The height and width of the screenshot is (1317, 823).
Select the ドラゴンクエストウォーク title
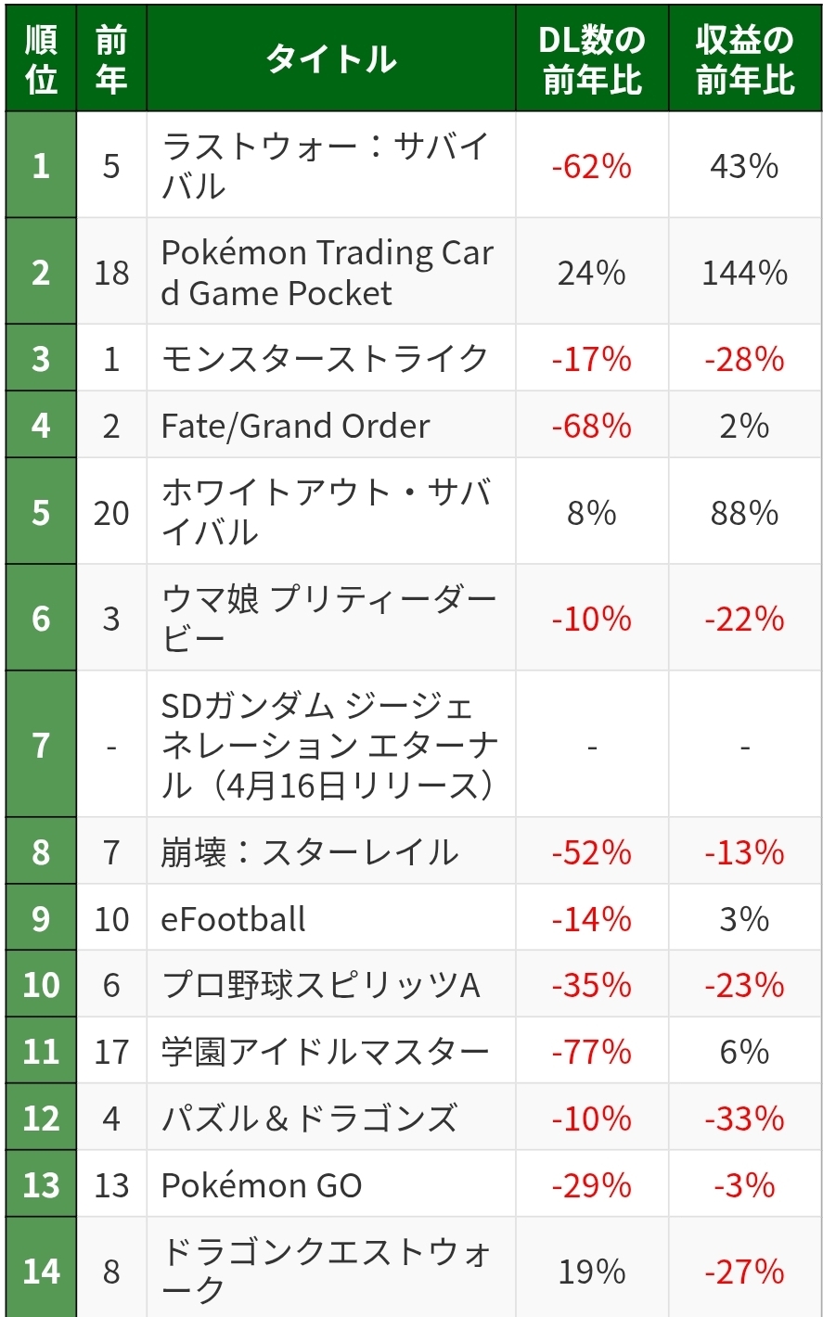click(327, 1271)
